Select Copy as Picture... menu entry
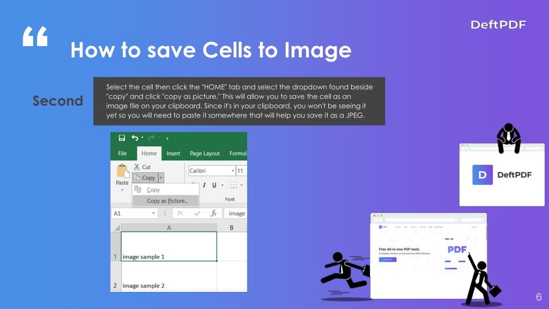This screenshot has width=549, height=309. 165,201
